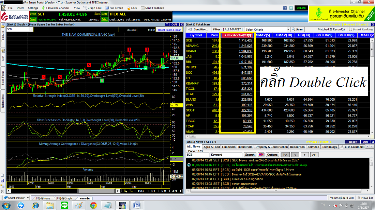
Task: Set graph range to FULL
Action: pos(141,191)
